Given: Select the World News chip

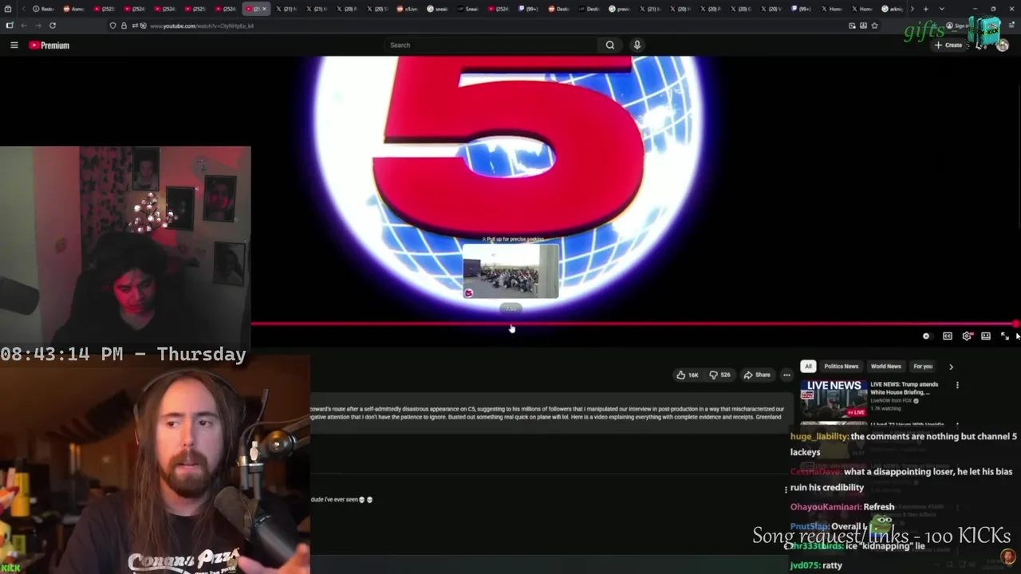Looking at the screenshot, I should (x=885, y=367).
